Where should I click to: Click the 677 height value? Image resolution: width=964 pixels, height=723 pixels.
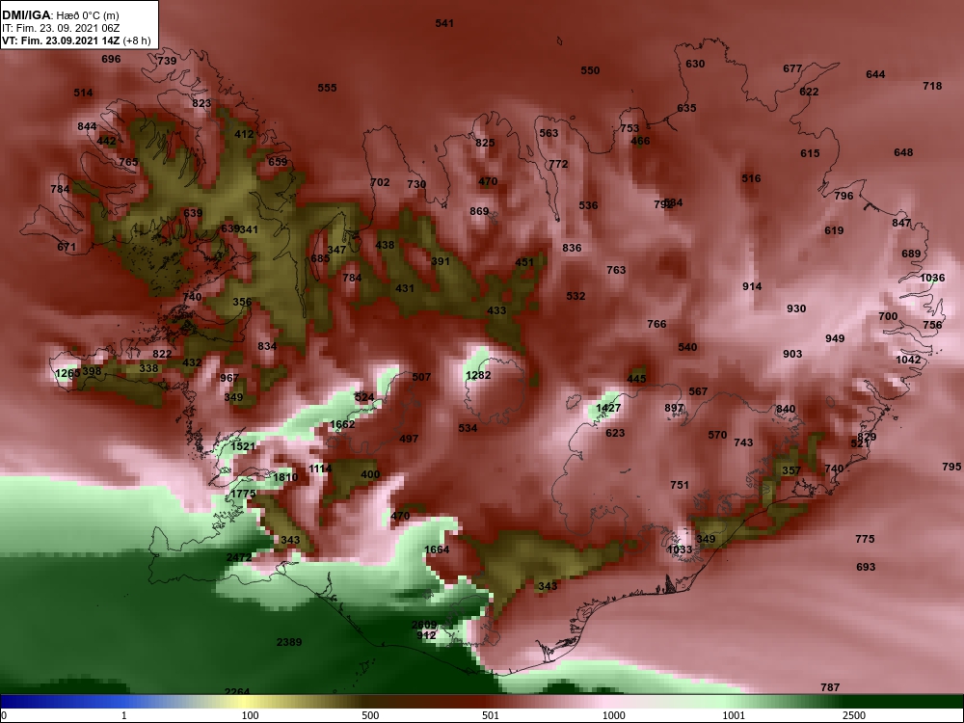(x=792, y=68)
